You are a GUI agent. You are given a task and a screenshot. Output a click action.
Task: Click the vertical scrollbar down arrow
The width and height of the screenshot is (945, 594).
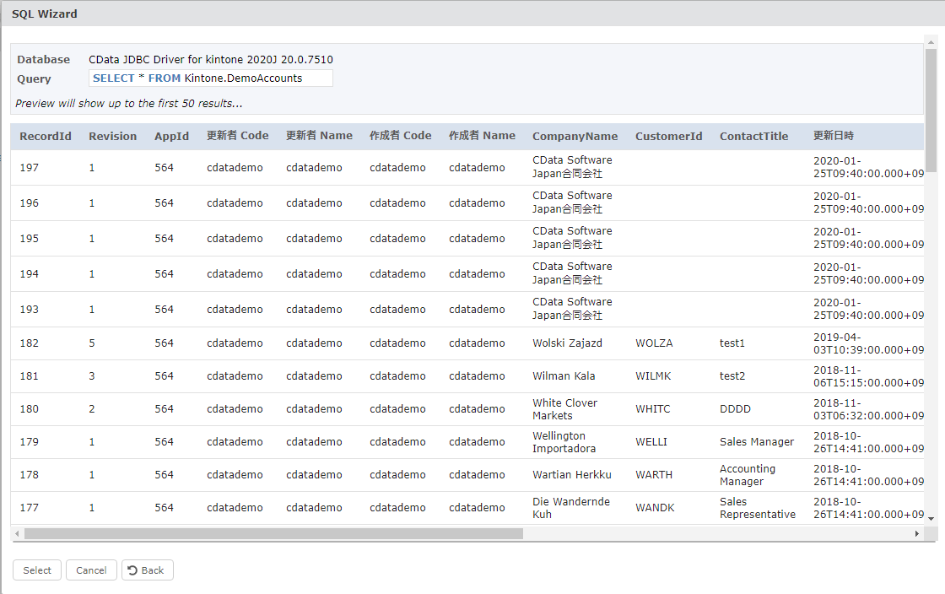[931, 516]
